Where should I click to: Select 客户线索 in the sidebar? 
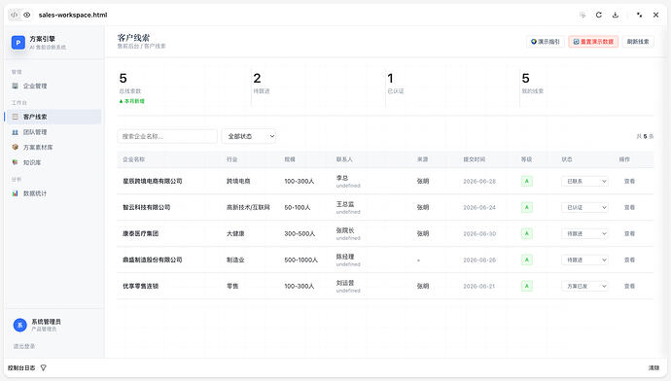53,117
